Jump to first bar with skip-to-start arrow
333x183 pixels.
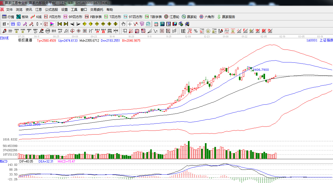60,24
